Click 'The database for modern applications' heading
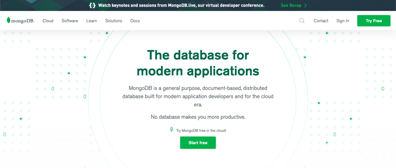This screenshot has width=396, height=168. [198, 63]
